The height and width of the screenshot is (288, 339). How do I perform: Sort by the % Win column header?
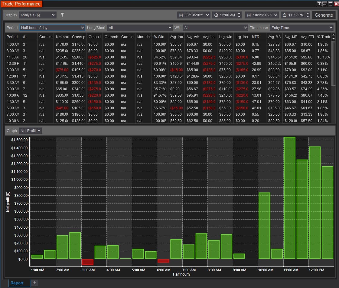coord(159,37)
